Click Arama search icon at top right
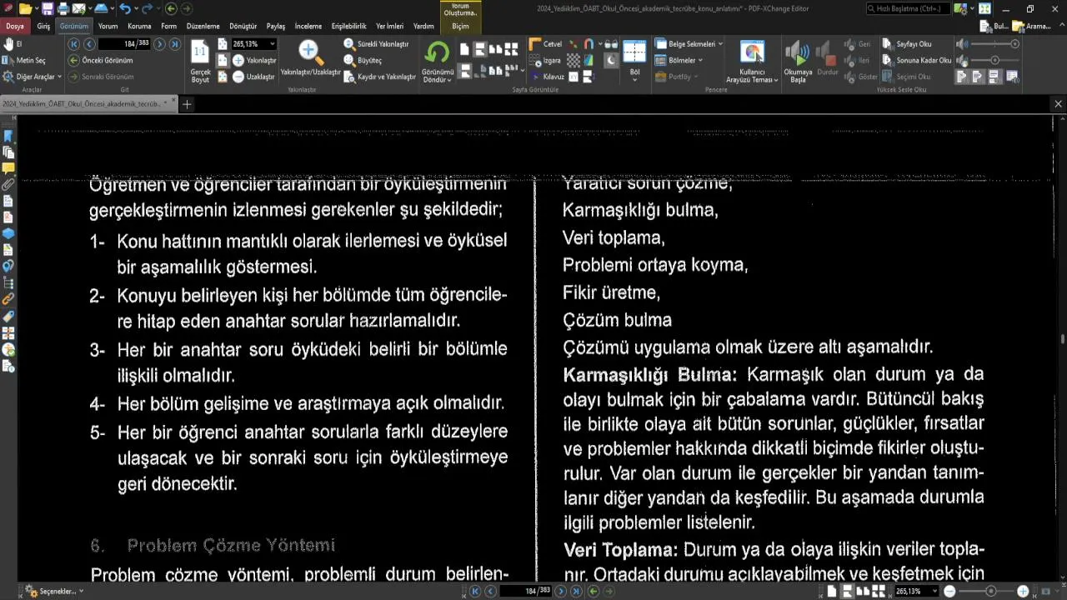Image resolution: width=1067 pixels, height=600 pixels. click(x=1032, y=26)
